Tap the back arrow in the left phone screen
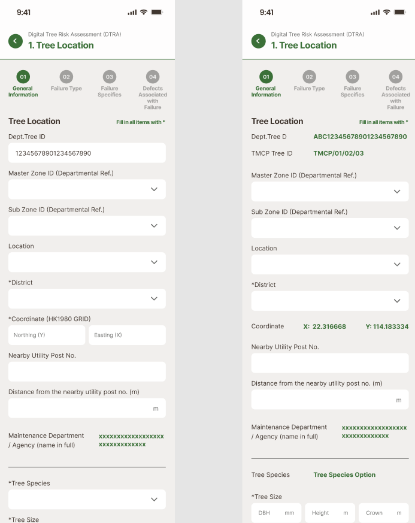Viewport: 415px width, 523px height. point(16,41)
